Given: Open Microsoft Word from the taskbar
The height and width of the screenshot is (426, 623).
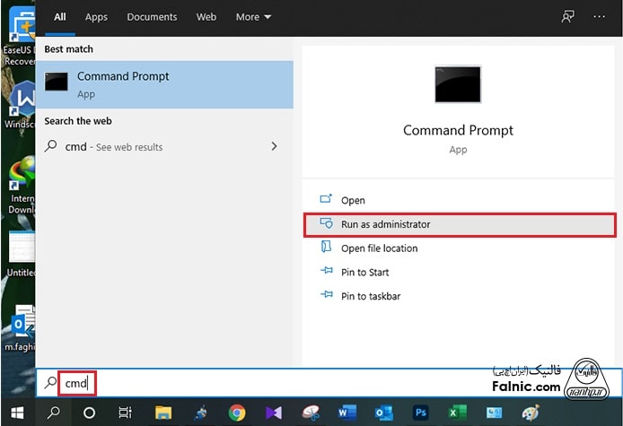Looking at the screenshot, I should (347, 413).
